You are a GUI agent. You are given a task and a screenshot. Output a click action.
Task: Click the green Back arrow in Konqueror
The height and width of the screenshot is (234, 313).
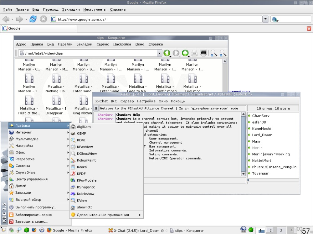167,53
